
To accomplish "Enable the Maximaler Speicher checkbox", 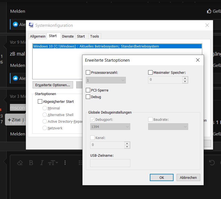I will (x=150, y=72).
